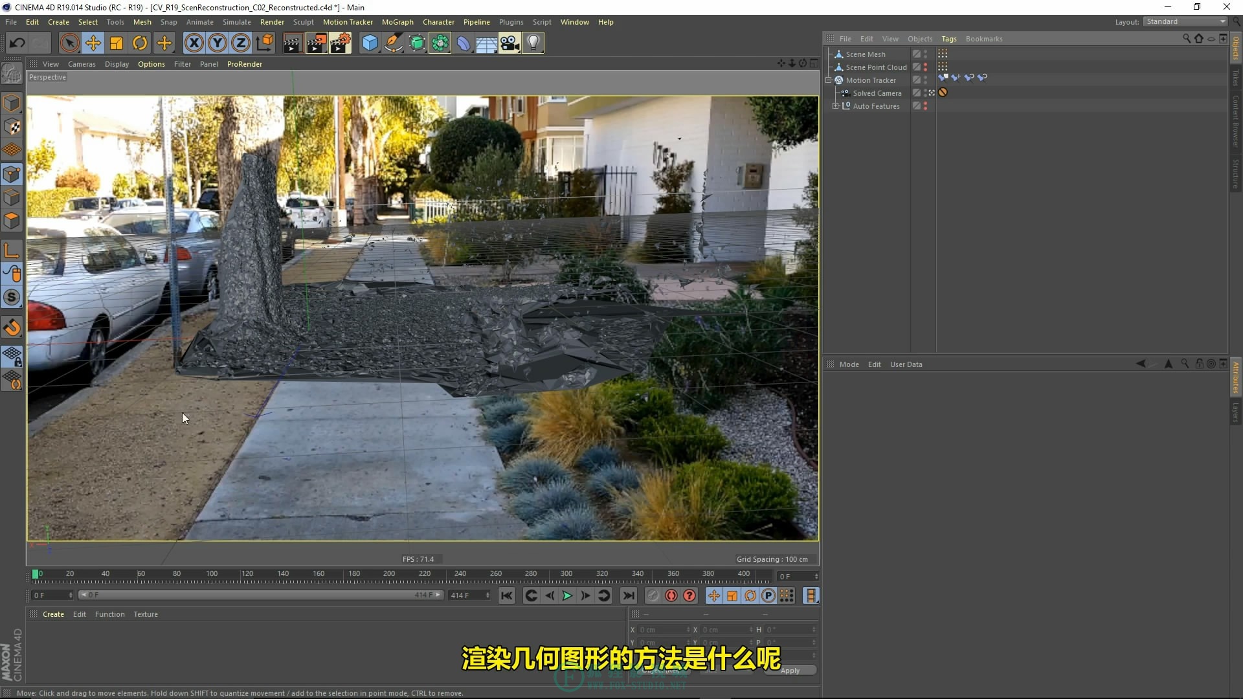The height and width of the screenshot is (699, 1243).
Task: Toggle Scene Point Cloud visibility dots
Action: [x=925, y=67]
